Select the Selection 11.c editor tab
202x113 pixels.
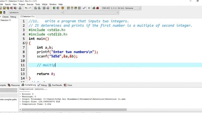coord(27,17)
